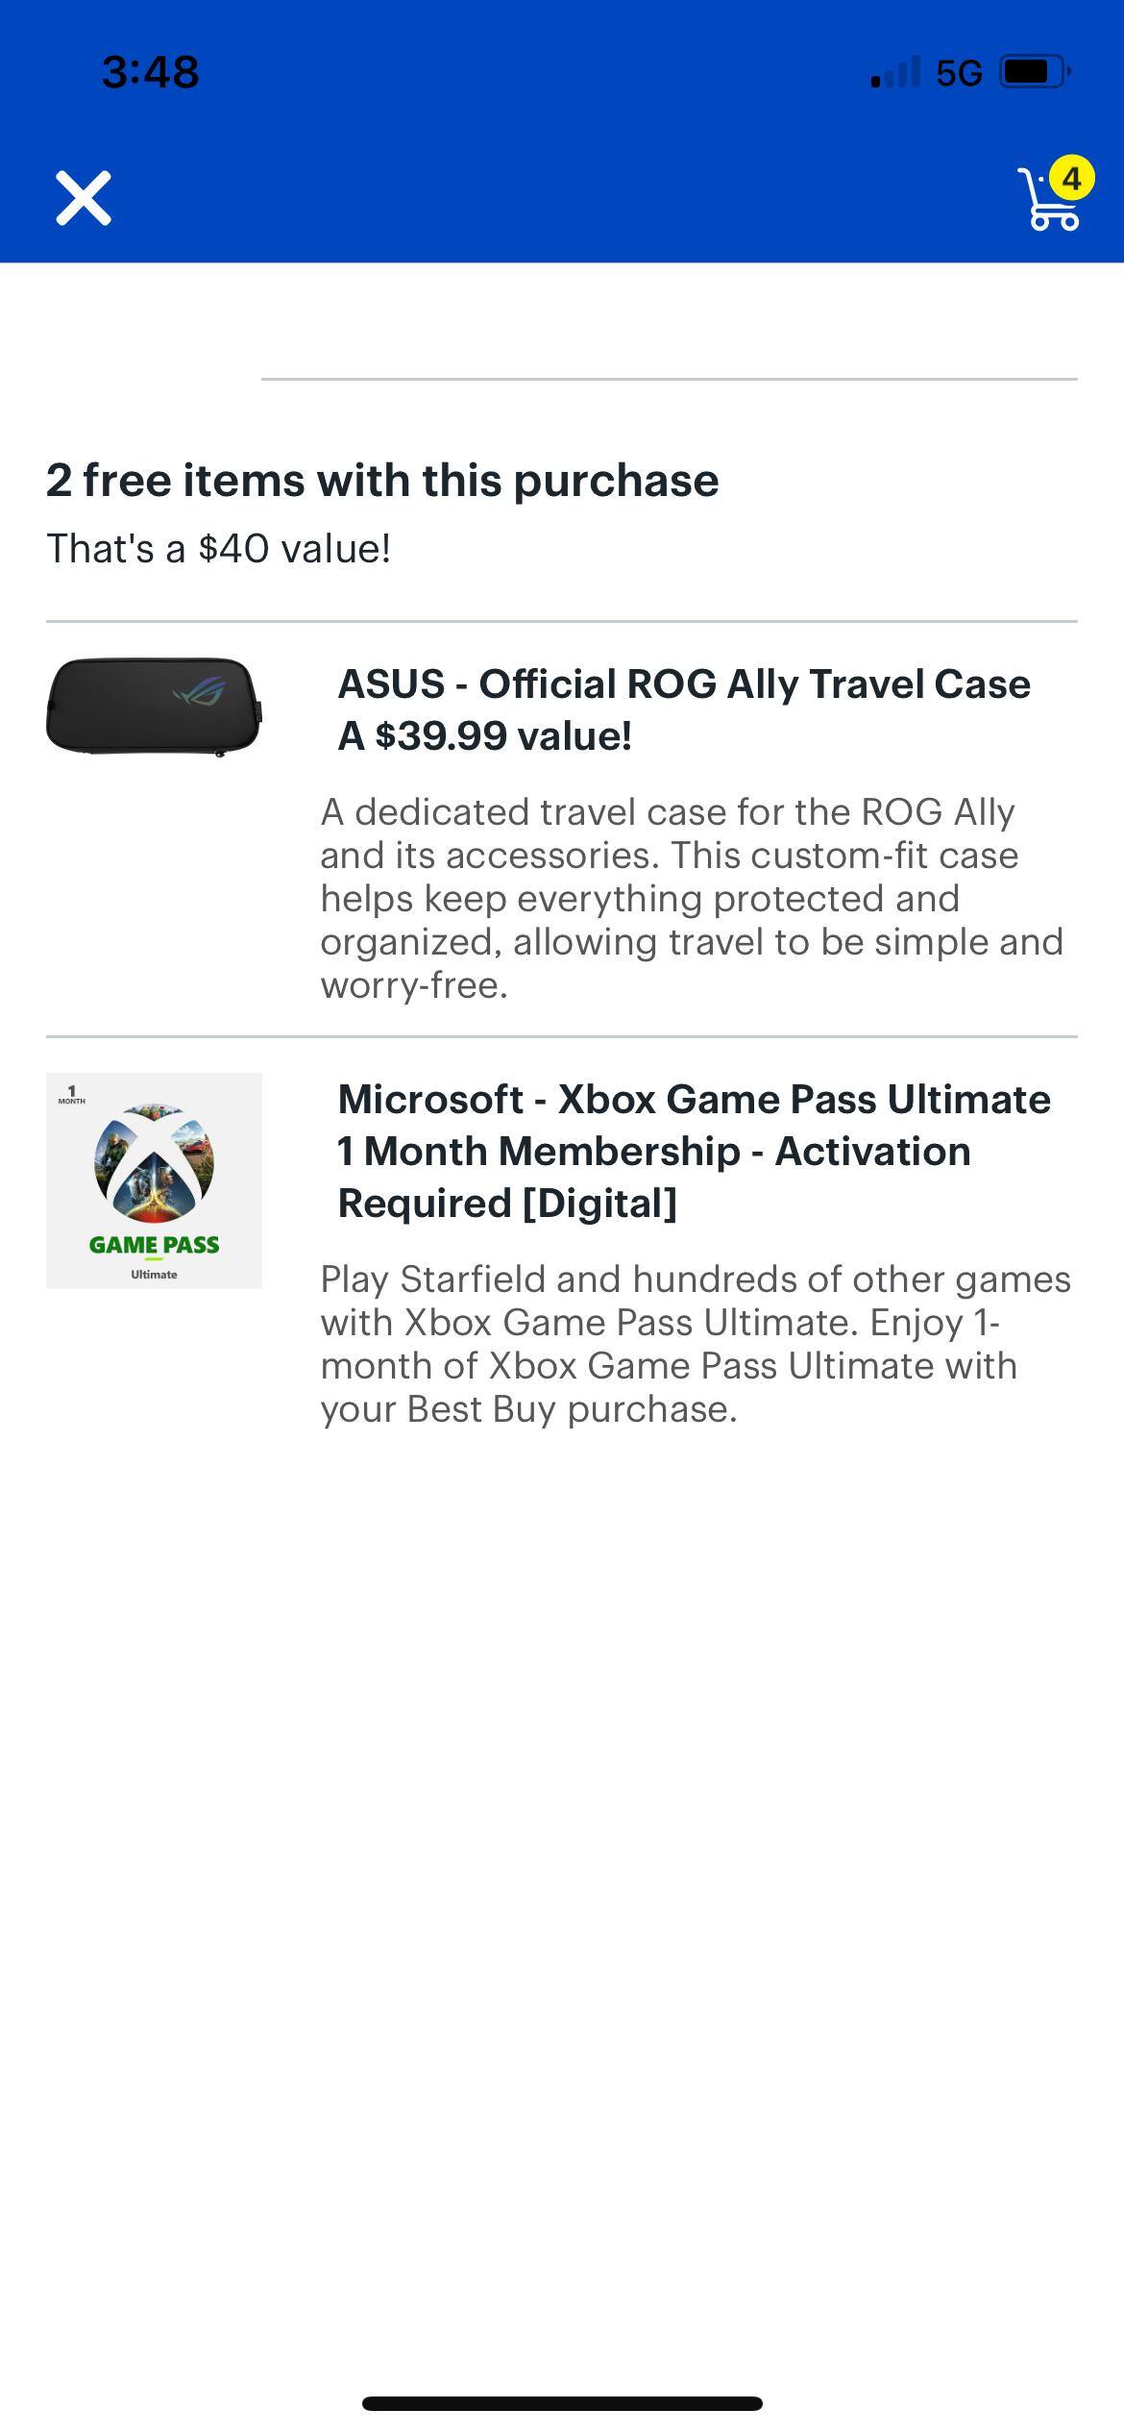
Task: Tap the battery icon in status bar
Action: tap(1034, 72)
